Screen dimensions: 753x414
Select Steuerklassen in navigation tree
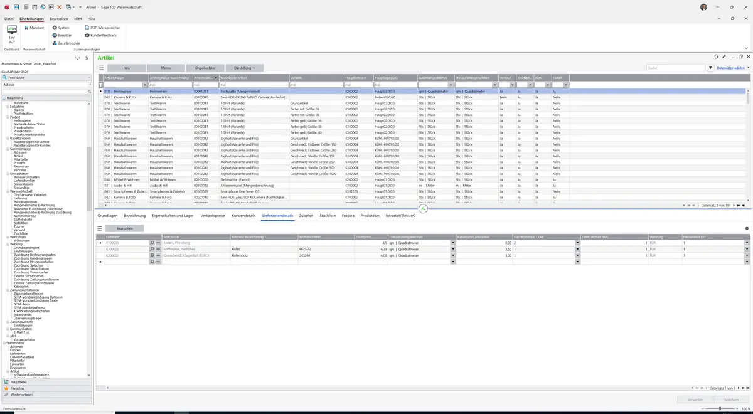click(x=23, y=184)
